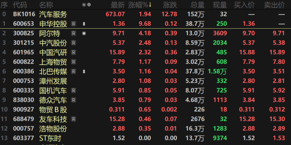Select stock name 北巴传媒
The image size is (291, 145).
[53, 71]
